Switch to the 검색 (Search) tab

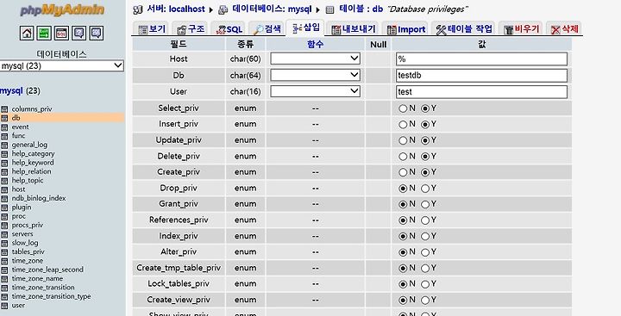[267, 29]
